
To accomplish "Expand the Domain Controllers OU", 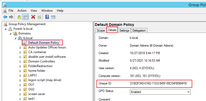I will pyautogui.click(x=20, y=62).
